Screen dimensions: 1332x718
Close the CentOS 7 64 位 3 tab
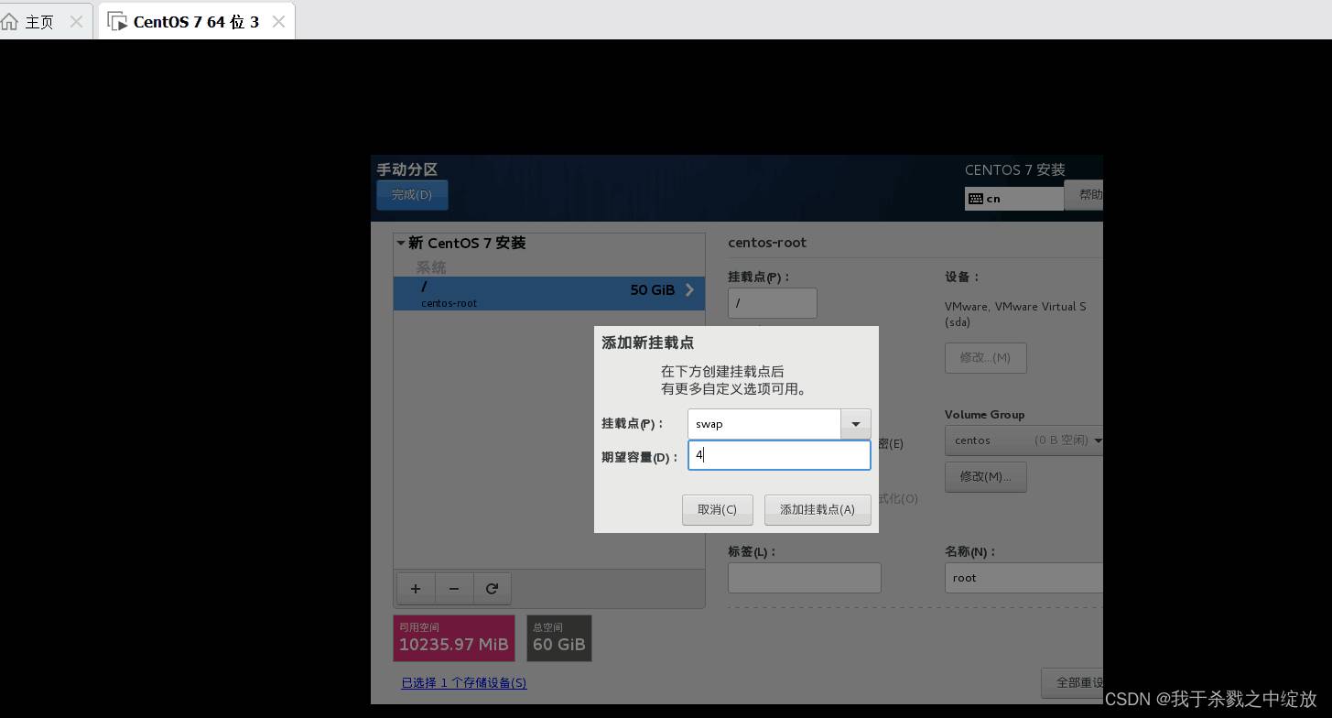(278, 21)
